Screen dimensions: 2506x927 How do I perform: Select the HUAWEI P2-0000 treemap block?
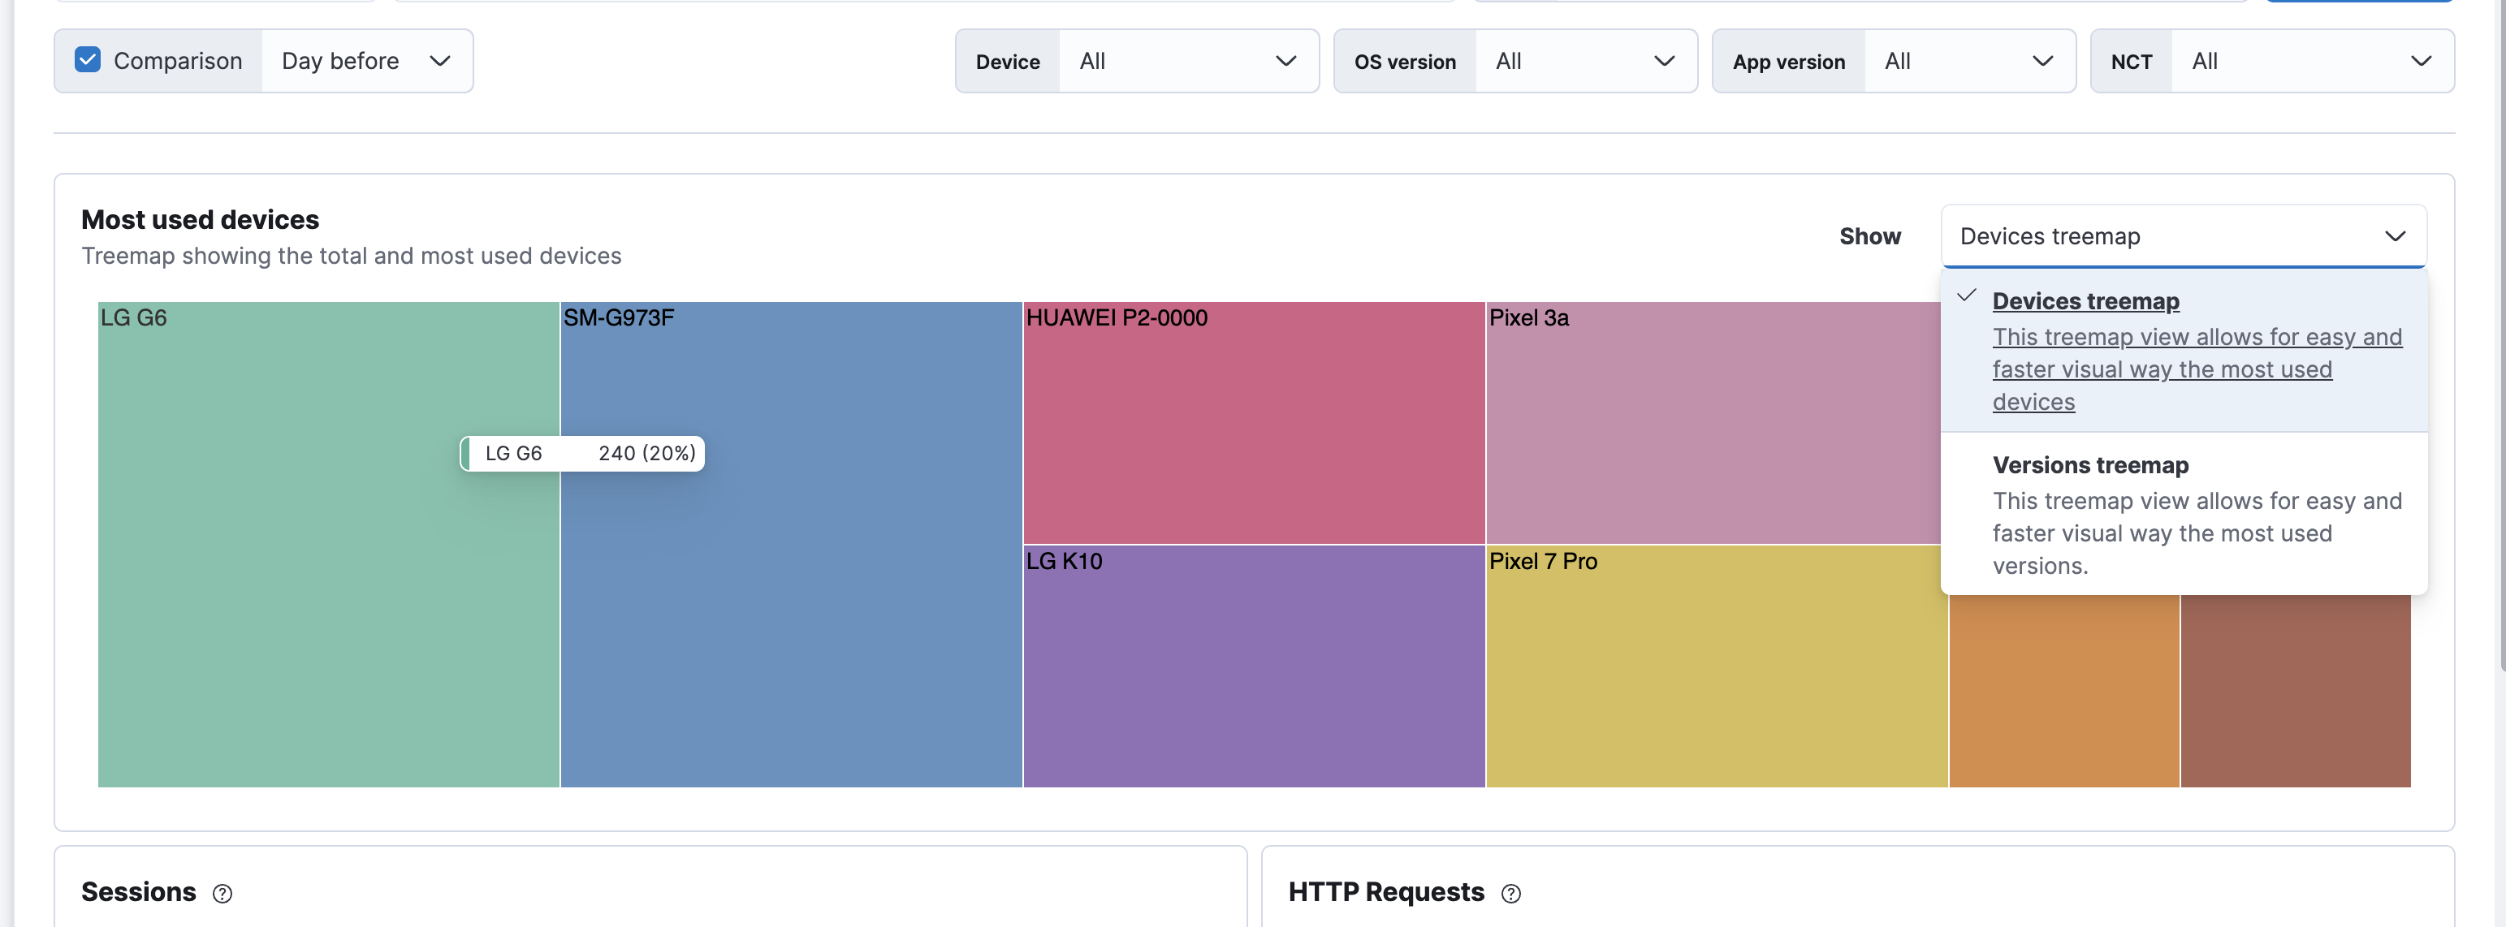[x=1253, y=418]
